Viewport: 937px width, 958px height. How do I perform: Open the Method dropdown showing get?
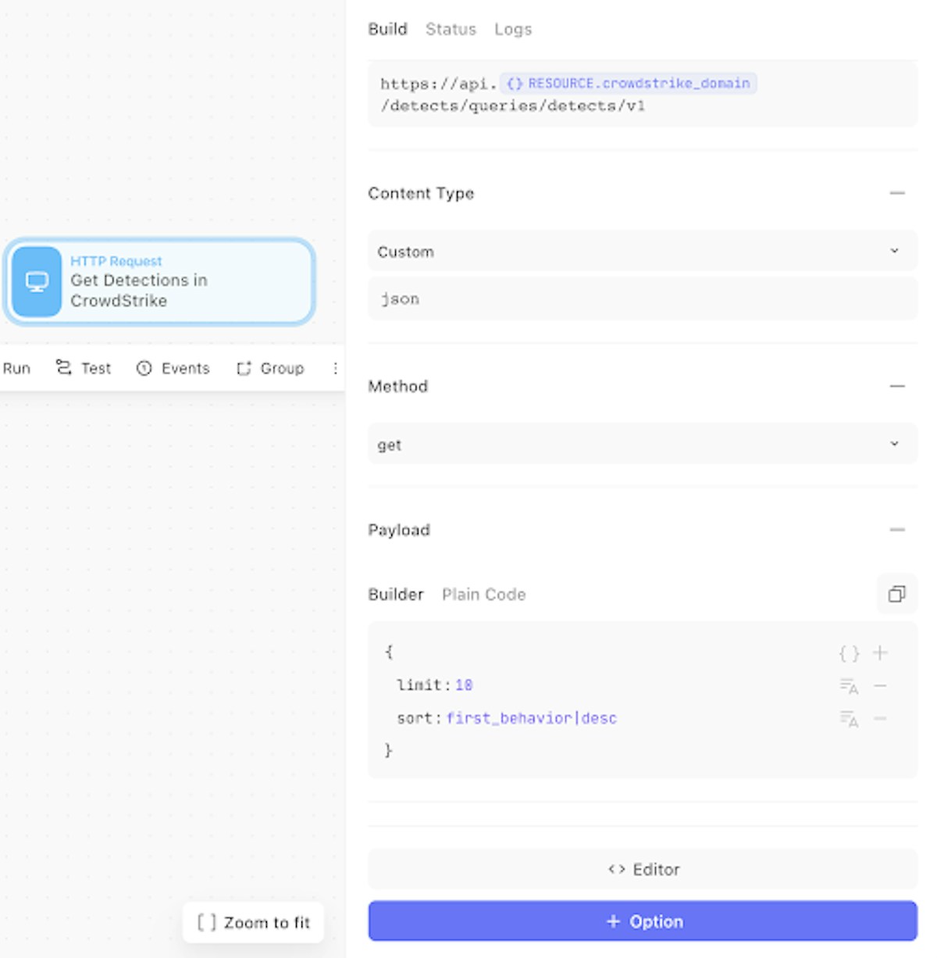642,445
